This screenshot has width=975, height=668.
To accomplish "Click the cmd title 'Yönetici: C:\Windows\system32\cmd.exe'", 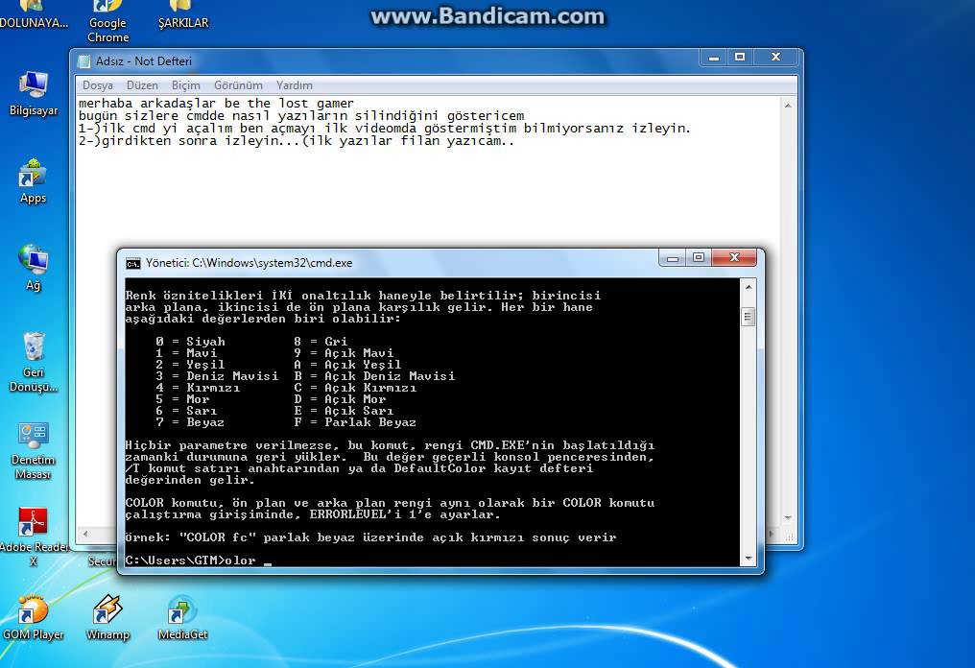I will coord(249,263).
